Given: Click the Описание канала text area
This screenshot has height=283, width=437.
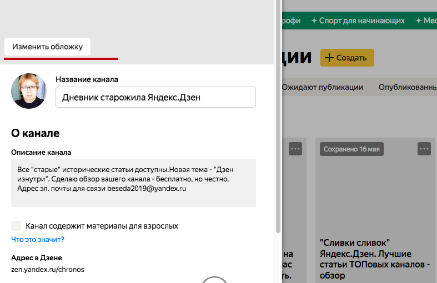Looking at the screenshot, I should pos(133,183).
